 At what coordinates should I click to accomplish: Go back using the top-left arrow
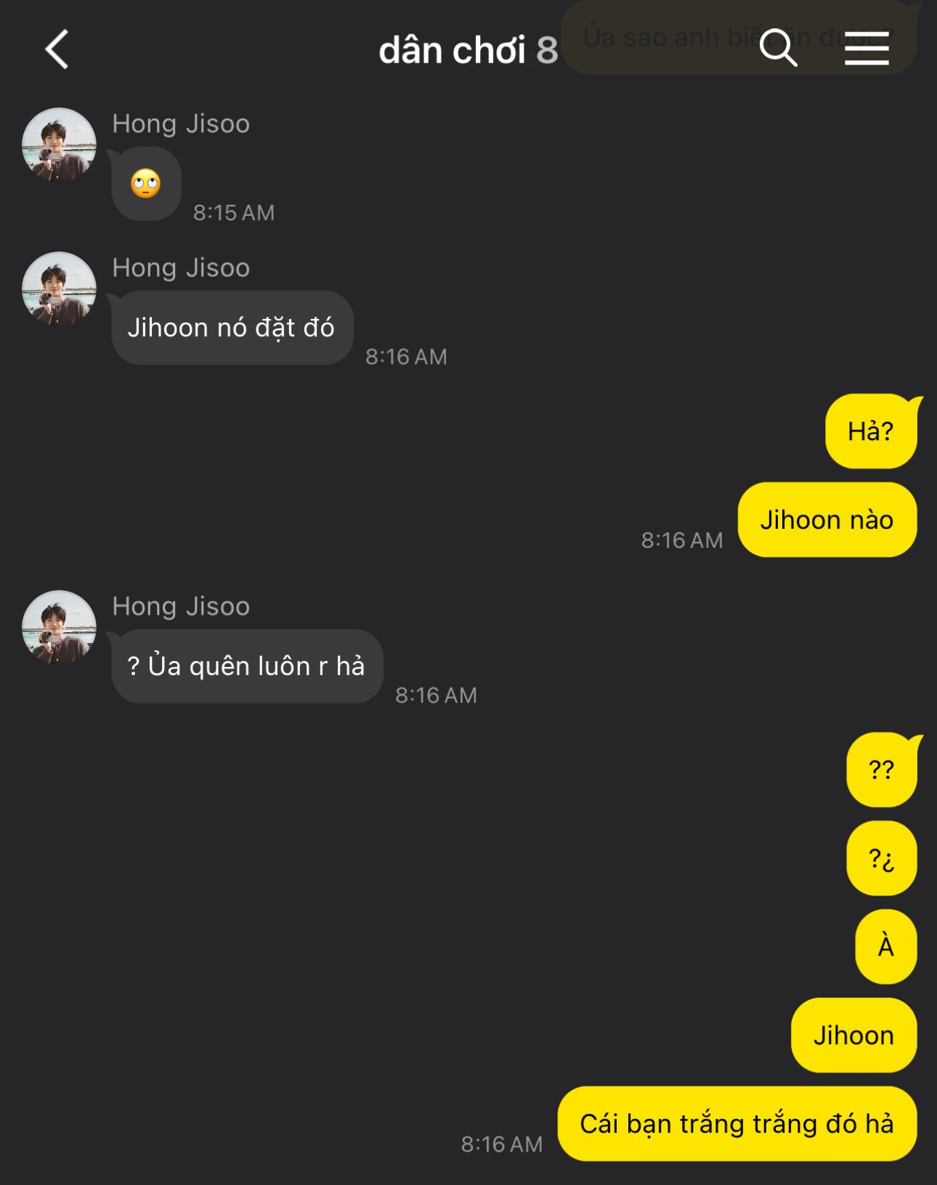pyautogui.click(x=57, y=49)
